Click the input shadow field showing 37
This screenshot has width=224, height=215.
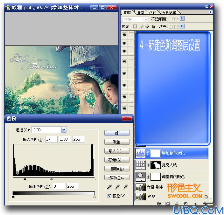point(51,139)
